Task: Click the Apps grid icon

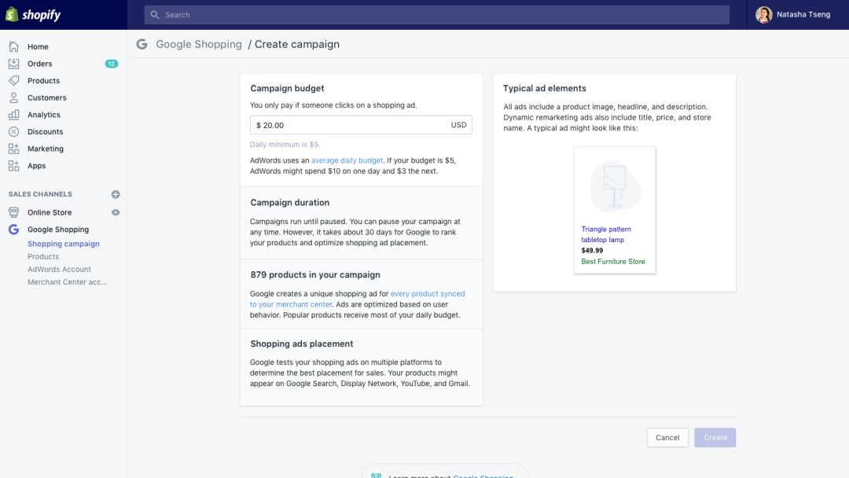Action: coord(13,166)
